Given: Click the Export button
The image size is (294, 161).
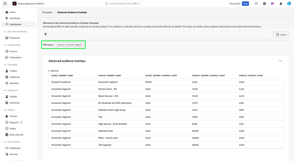Looking at the screenshot, I should pos(281,34).
